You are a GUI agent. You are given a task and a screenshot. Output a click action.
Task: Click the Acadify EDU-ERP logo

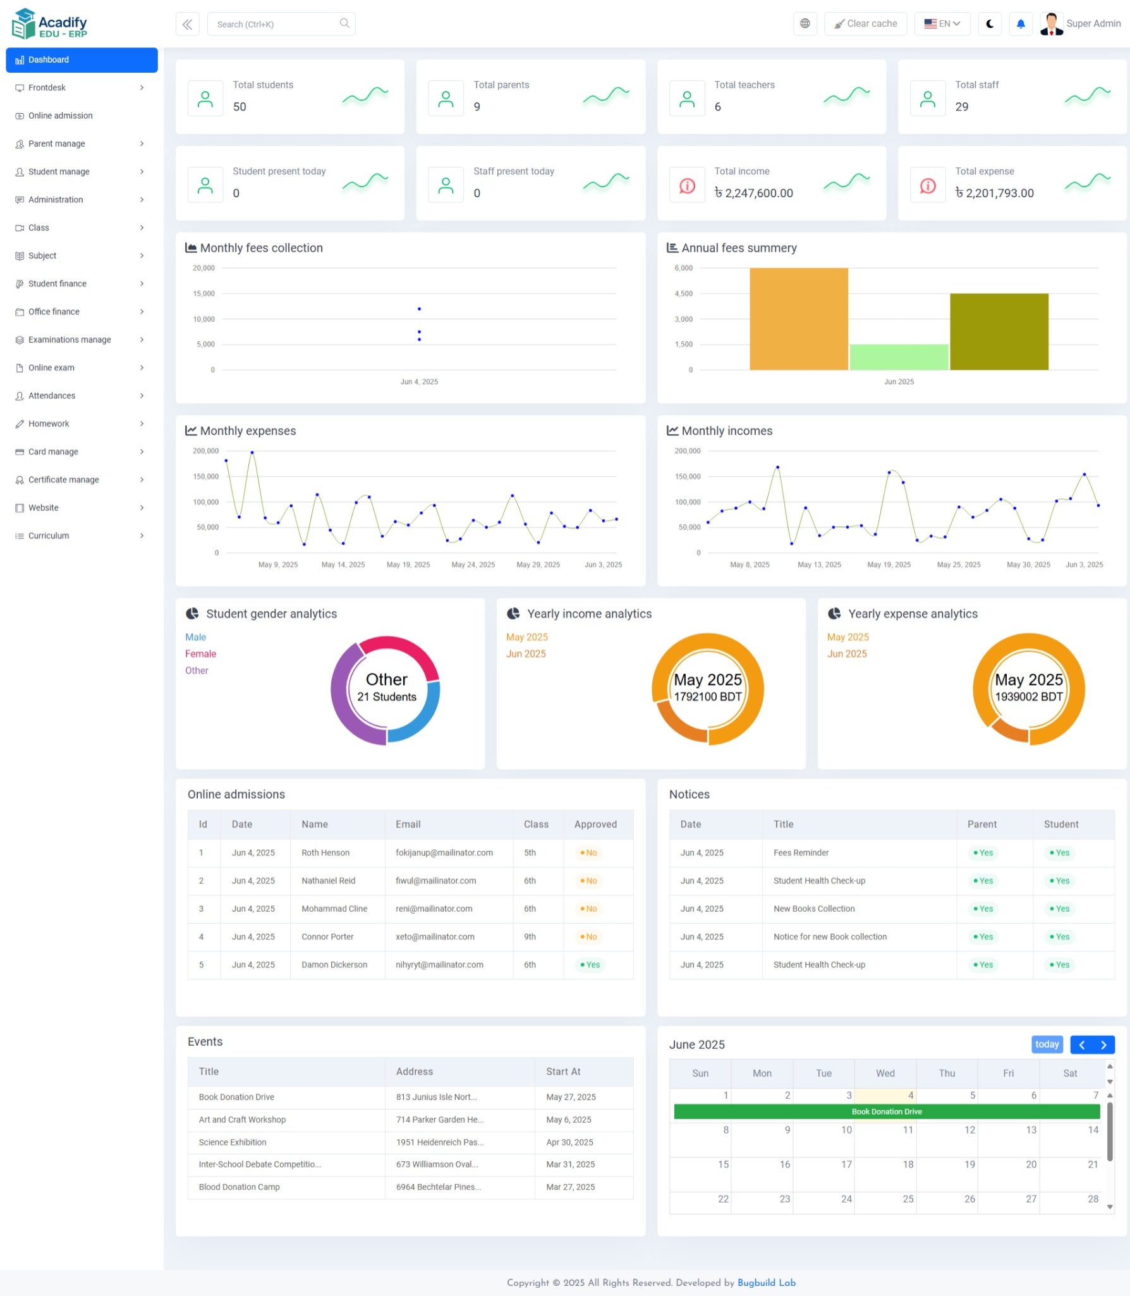pos(49,23)
